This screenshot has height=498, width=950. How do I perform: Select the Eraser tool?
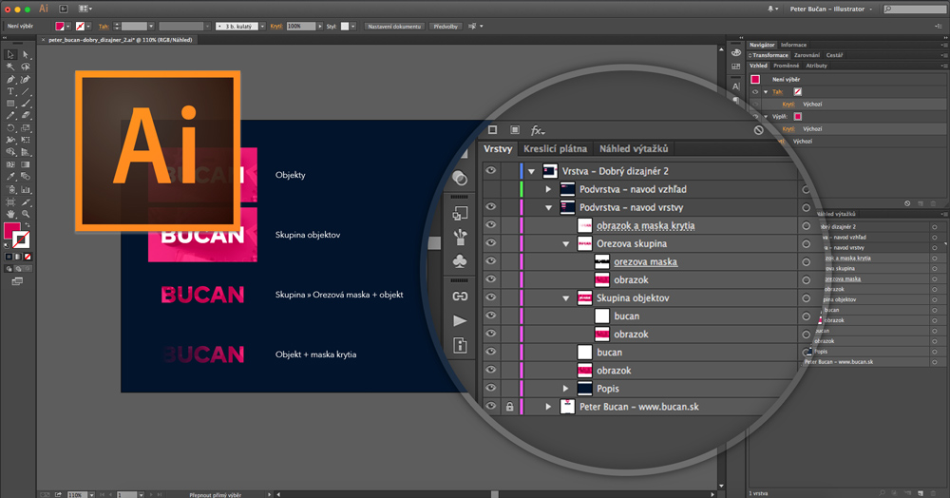(x=26, y=116)
